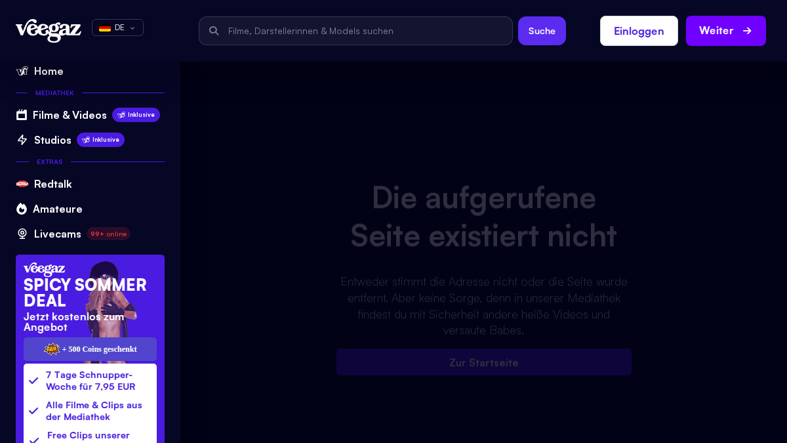This screenshot has height=443, width=787.
Task: Open the DE language dropdown
Action: (117, 28)
